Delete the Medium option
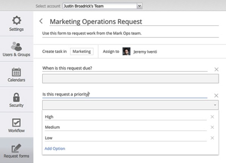 (212, 127)
